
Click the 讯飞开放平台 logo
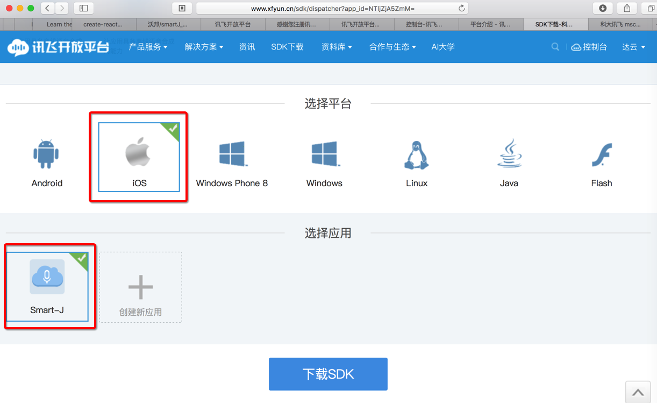(58, 47)
